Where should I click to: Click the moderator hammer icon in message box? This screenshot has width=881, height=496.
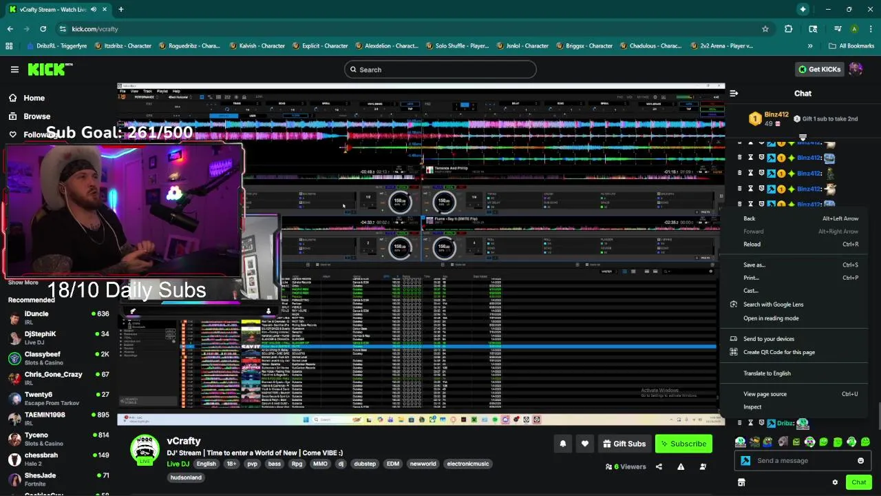pyautogui.click(x=745, y=461)
